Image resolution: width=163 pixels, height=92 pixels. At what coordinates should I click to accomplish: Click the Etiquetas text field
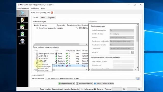pos(120,52)
